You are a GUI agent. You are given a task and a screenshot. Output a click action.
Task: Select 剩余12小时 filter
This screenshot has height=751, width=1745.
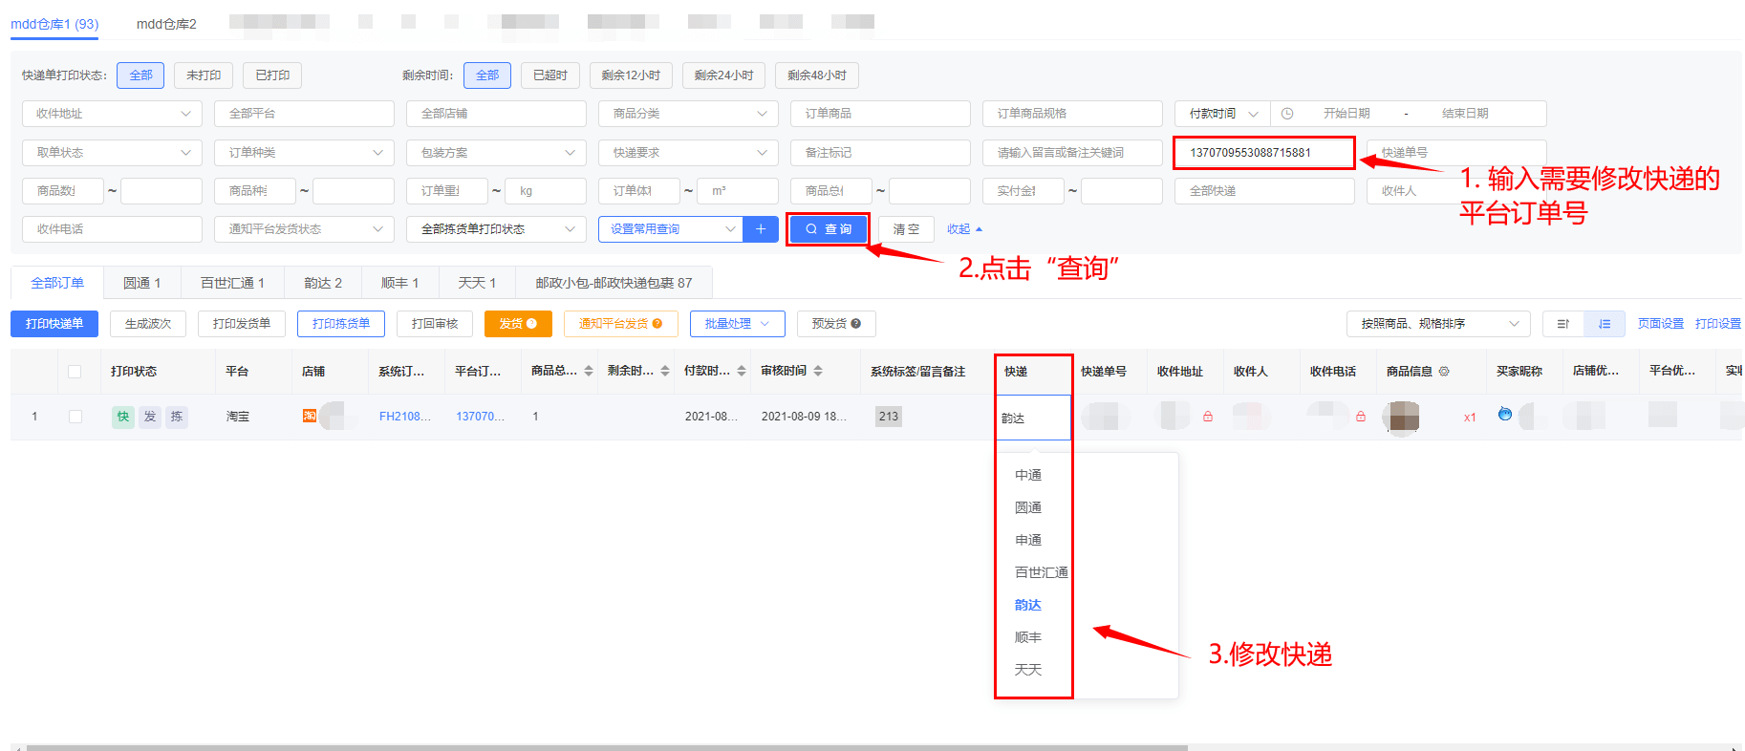632,75
